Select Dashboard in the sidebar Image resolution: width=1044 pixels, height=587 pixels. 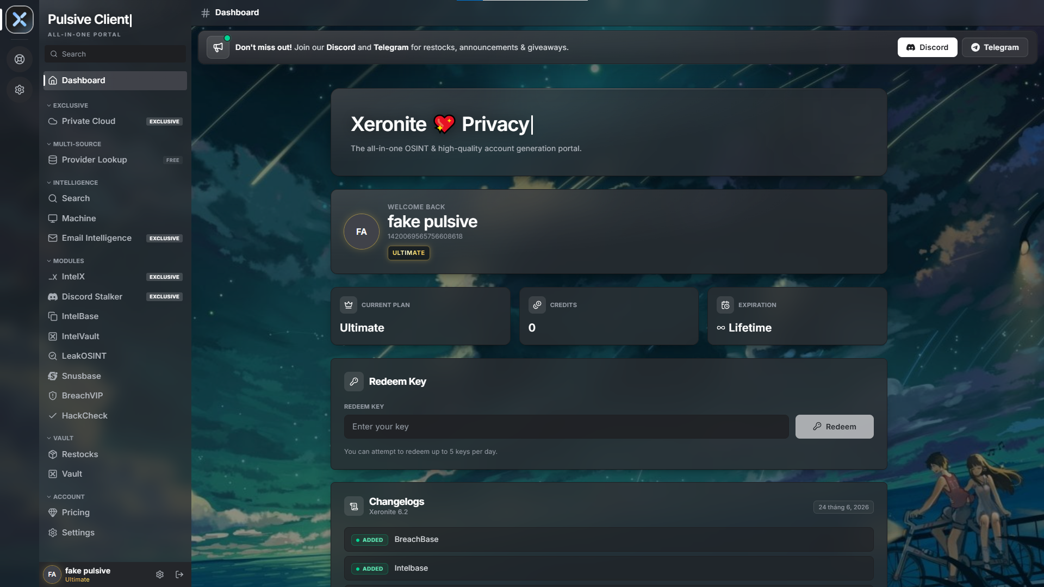pos(115,80)
